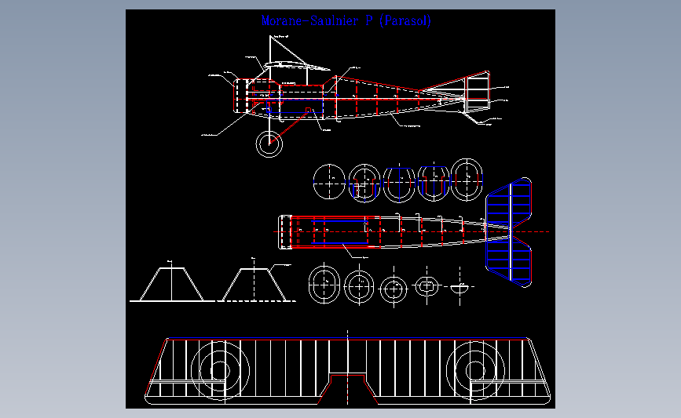Pick the left wheel in the front wing view

point(220,370)
